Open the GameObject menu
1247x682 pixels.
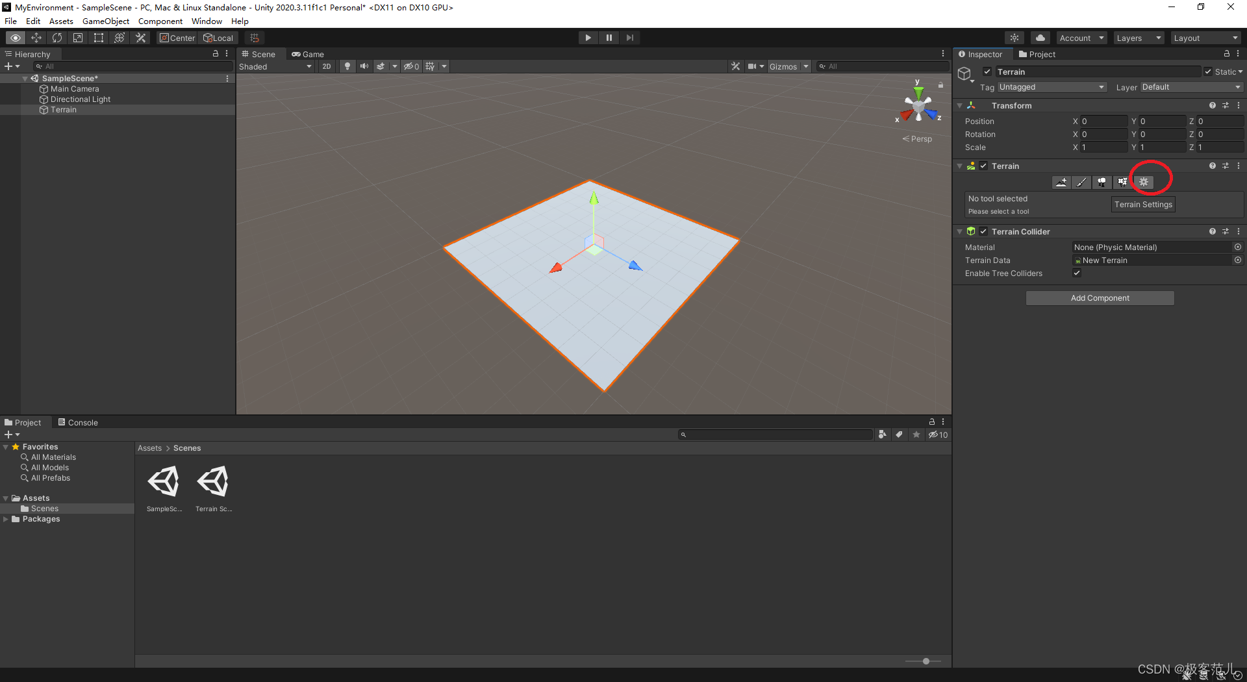106,21
